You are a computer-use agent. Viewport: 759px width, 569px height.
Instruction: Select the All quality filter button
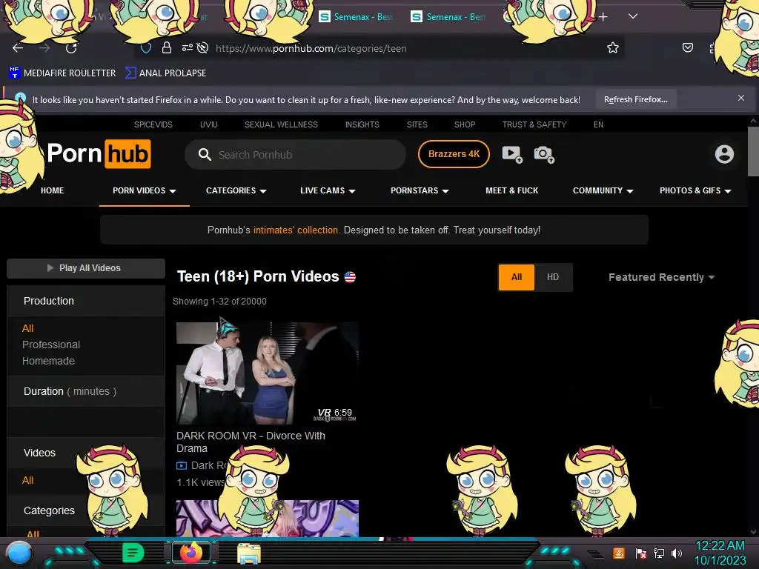[x=517, y=277]
